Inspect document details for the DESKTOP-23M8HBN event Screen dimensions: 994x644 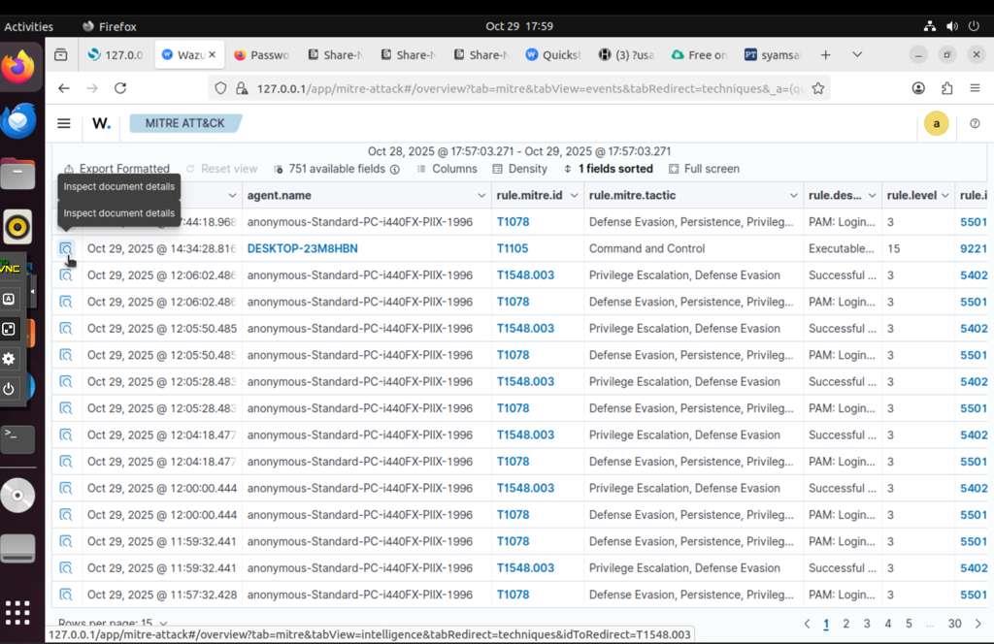[66, 248]
